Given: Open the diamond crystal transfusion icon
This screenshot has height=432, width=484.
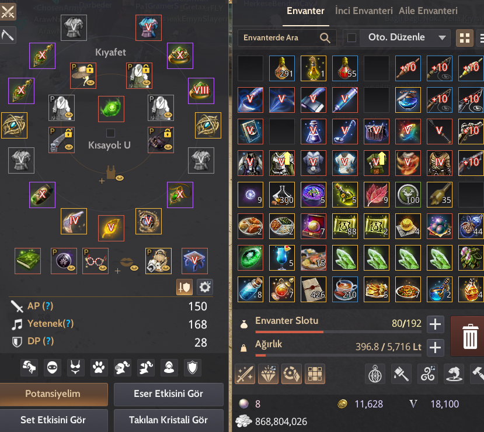Looking at the screenshot, I should coord(268,374).
